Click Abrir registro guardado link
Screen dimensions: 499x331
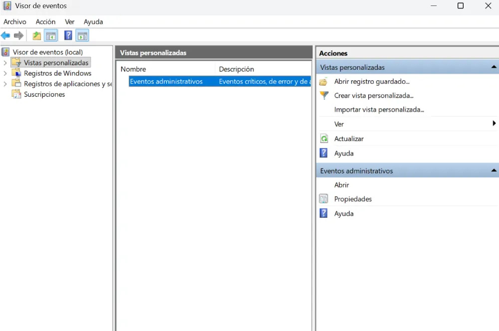pos(371,81)
